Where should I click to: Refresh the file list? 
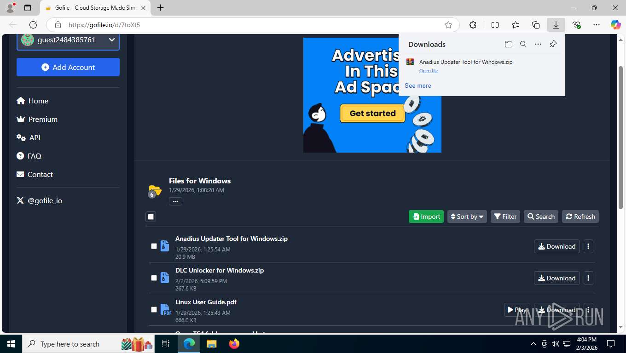coord(580,216)
